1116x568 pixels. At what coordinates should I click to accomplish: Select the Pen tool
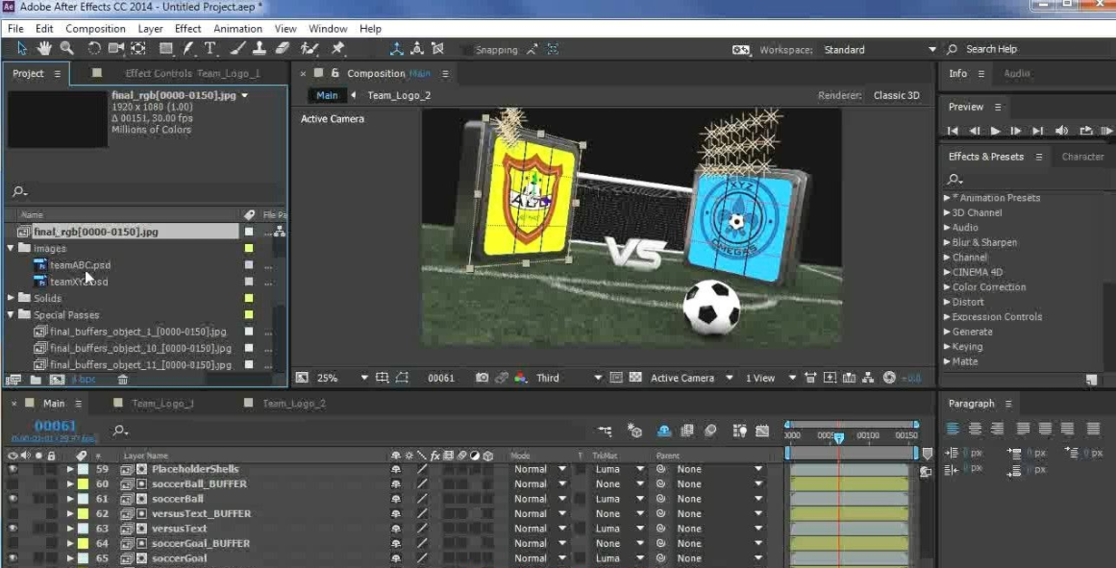click(x=187, y=48)
